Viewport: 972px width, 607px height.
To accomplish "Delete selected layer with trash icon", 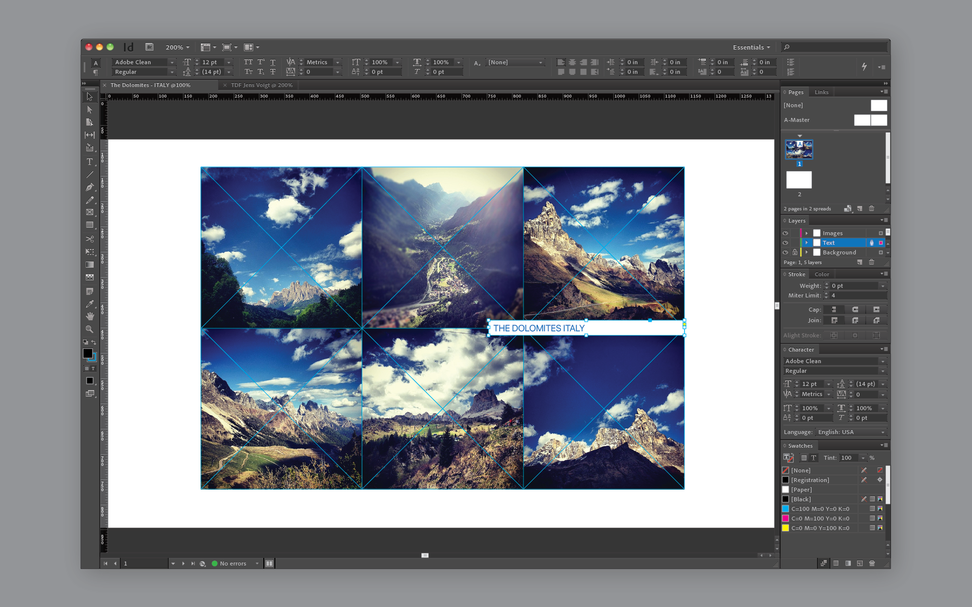I will coord(871,262).
